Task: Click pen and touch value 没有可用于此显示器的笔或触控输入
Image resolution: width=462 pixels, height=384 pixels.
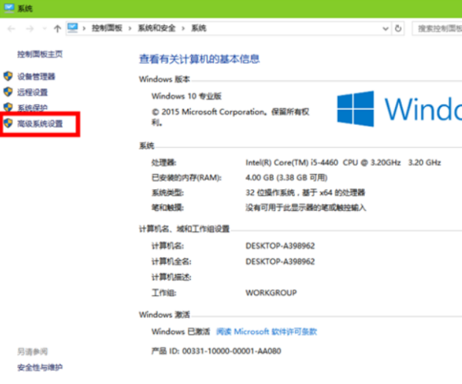Action: [306, 208]
